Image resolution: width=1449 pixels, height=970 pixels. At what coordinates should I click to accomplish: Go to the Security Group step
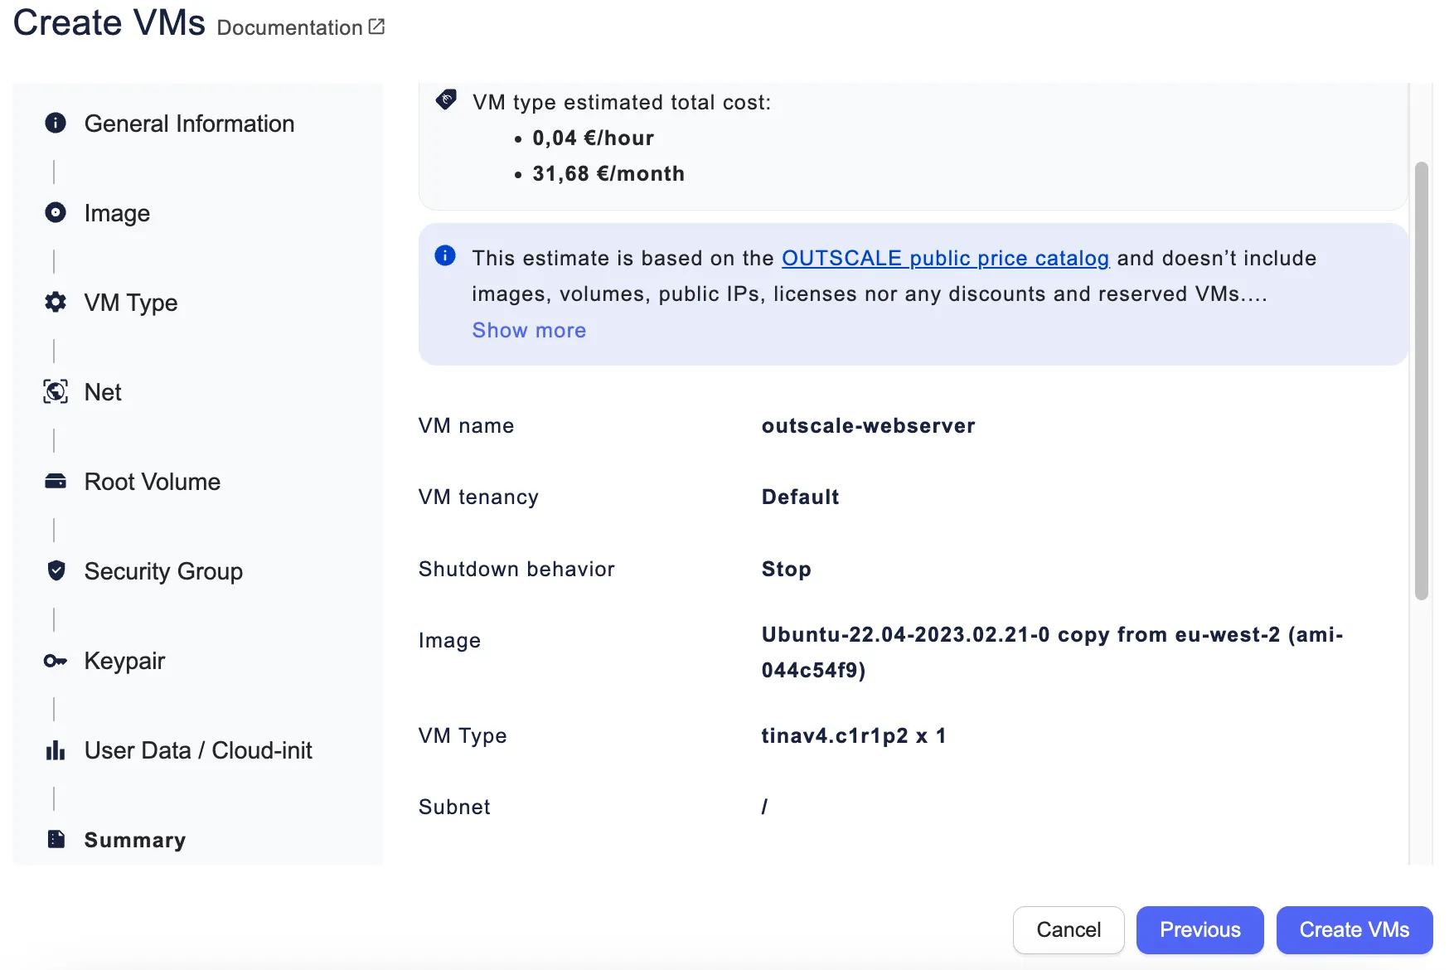click(163, 571)
